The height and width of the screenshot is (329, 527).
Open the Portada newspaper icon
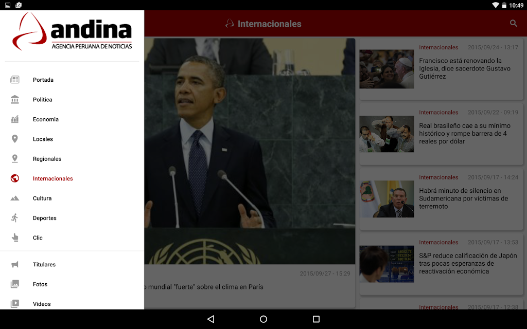click(15, 80)
